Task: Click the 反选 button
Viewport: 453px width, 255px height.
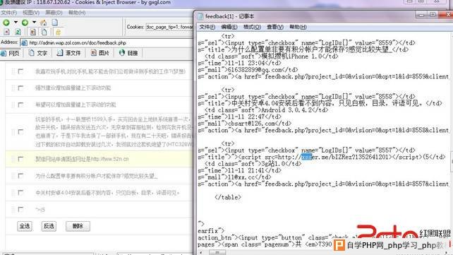Action: click(49, 226)
